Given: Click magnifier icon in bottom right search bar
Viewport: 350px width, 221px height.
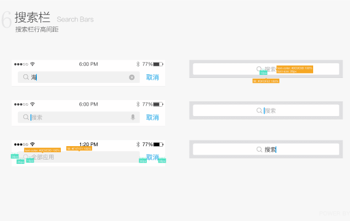Looking at the screenshot, I should 259,149.
